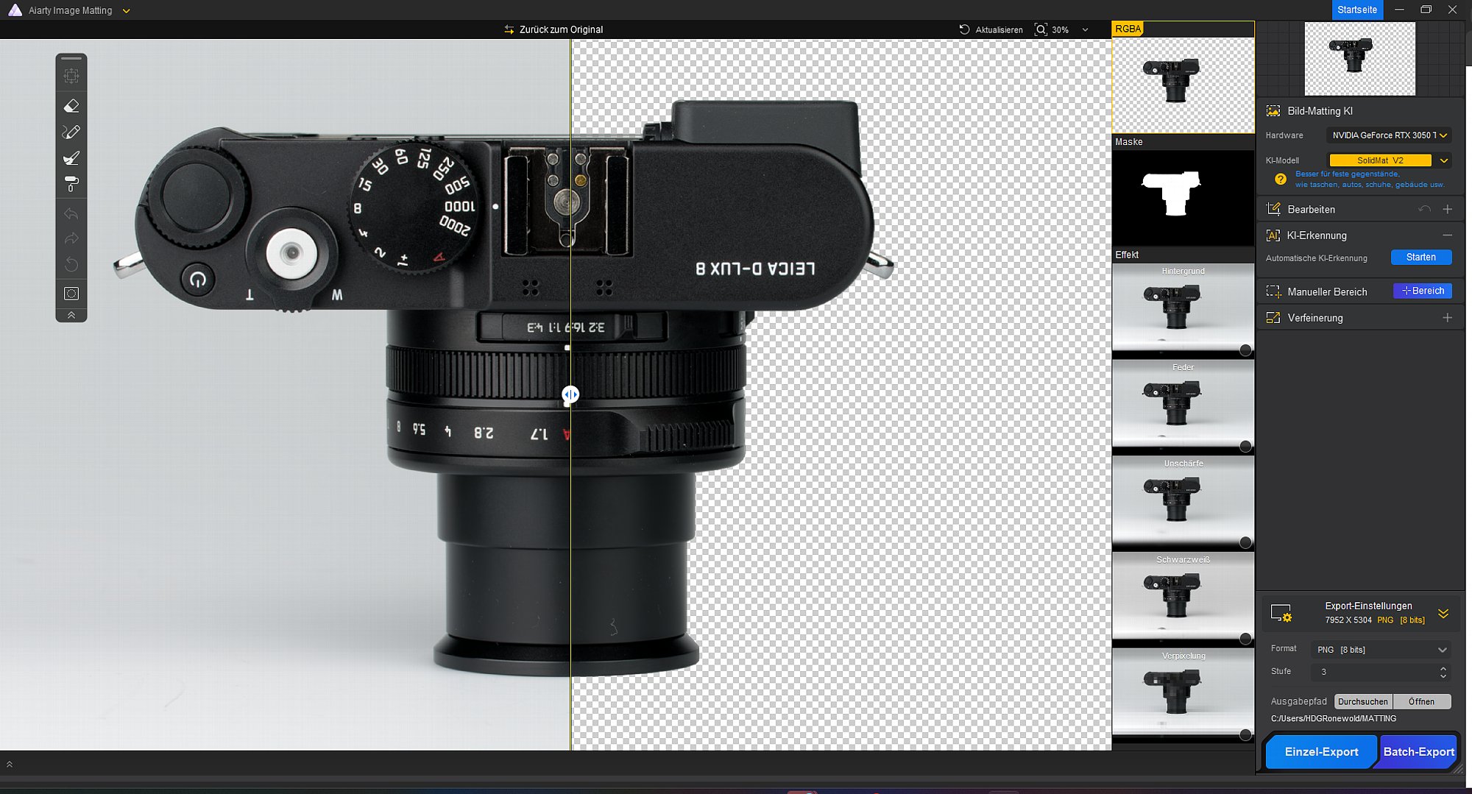The height and width of the screenshot is (794, 1472).
Task: Toggle the Hintergrund effect circle
Action: tap(1245, 350)
